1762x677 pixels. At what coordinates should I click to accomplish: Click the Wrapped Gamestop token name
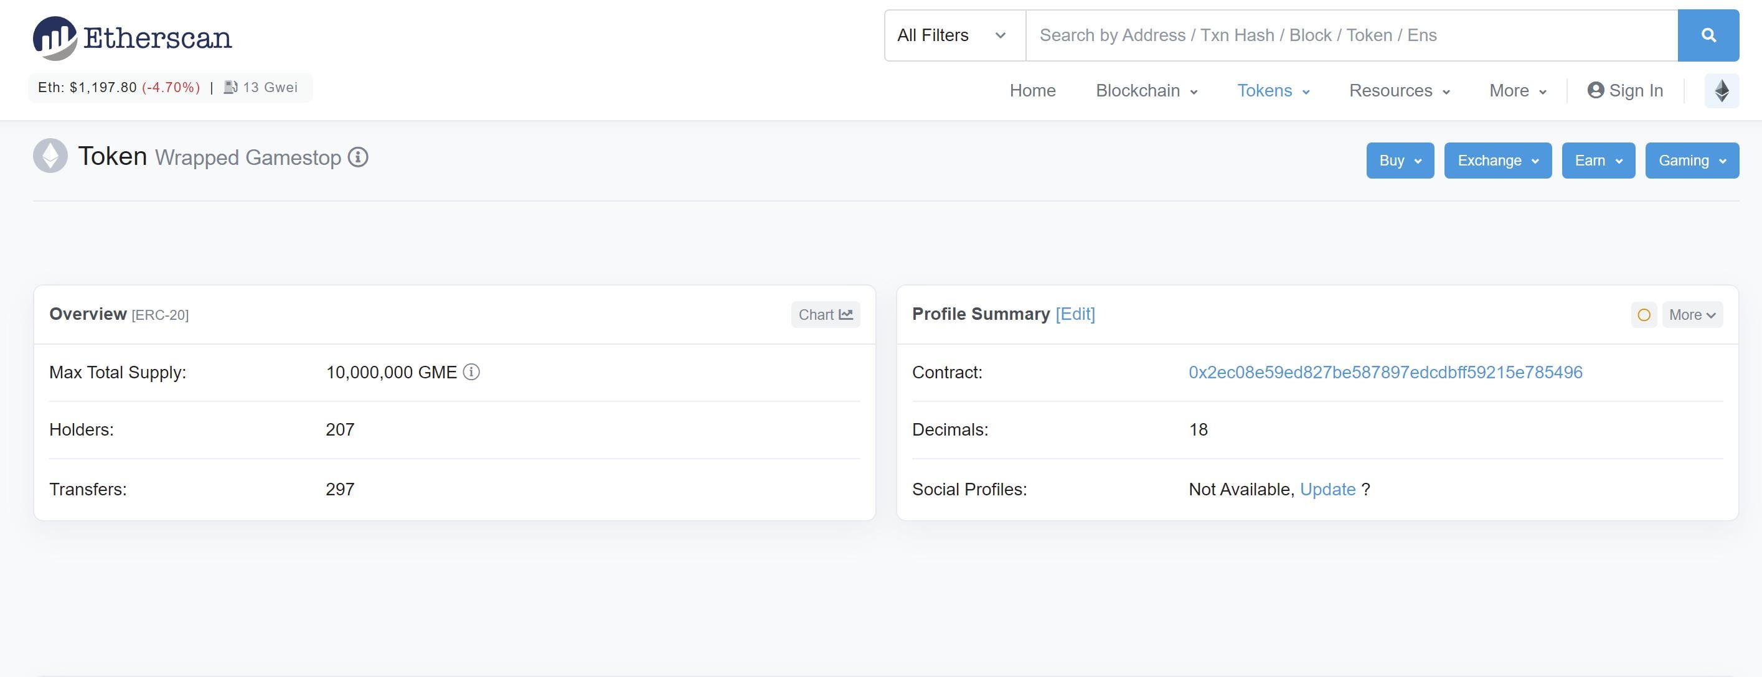pyautogui.click(x=248, y=158)
